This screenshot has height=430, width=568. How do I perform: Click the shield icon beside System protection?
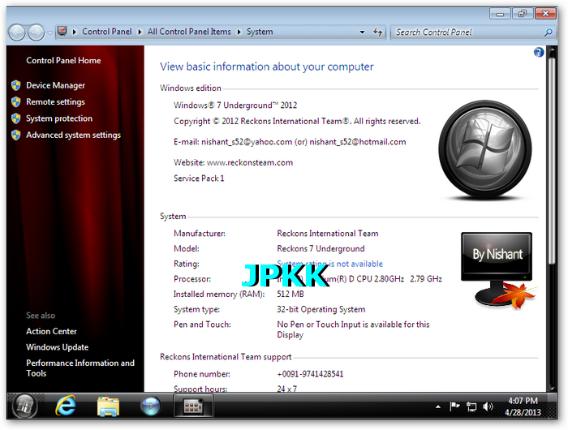click(16, 118)
